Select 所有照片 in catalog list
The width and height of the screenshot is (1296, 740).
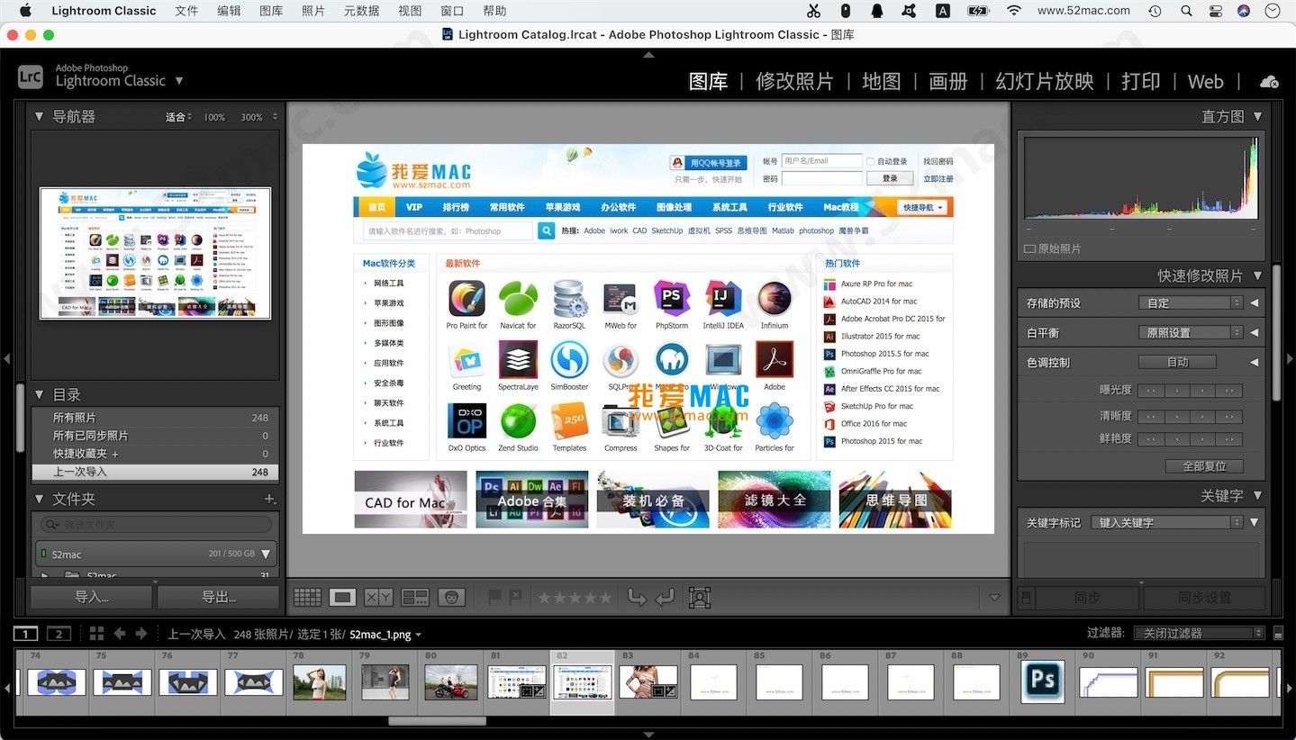[155, 418]
